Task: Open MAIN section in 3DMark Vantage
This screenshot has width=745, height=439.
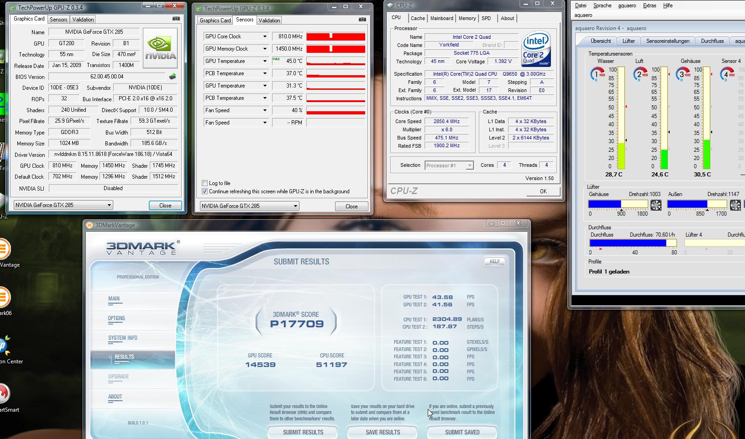Action: point(114,299)
